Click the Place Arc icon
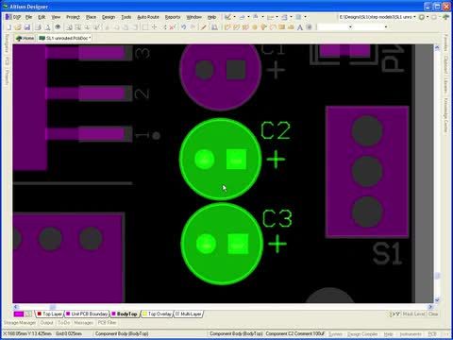The height and width of the screenshot is (340, 453). pyautogui.click(x=273, y=27)
